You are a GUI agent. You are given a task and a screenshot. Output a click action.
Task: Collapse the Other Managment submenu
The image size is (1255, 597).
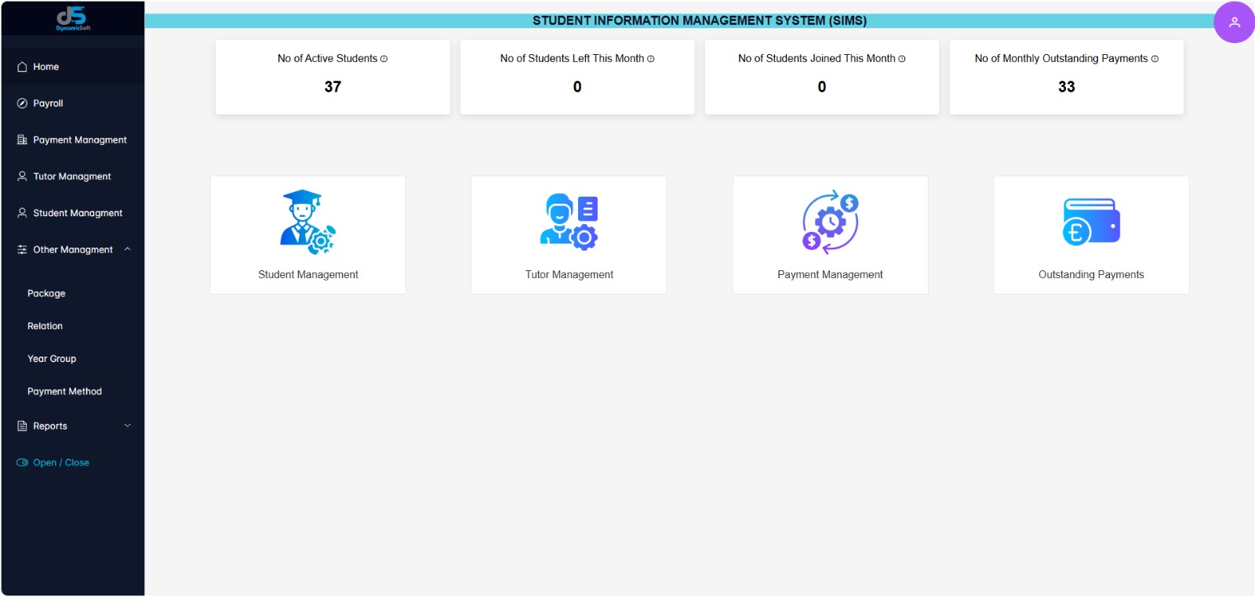coord(127,250)
